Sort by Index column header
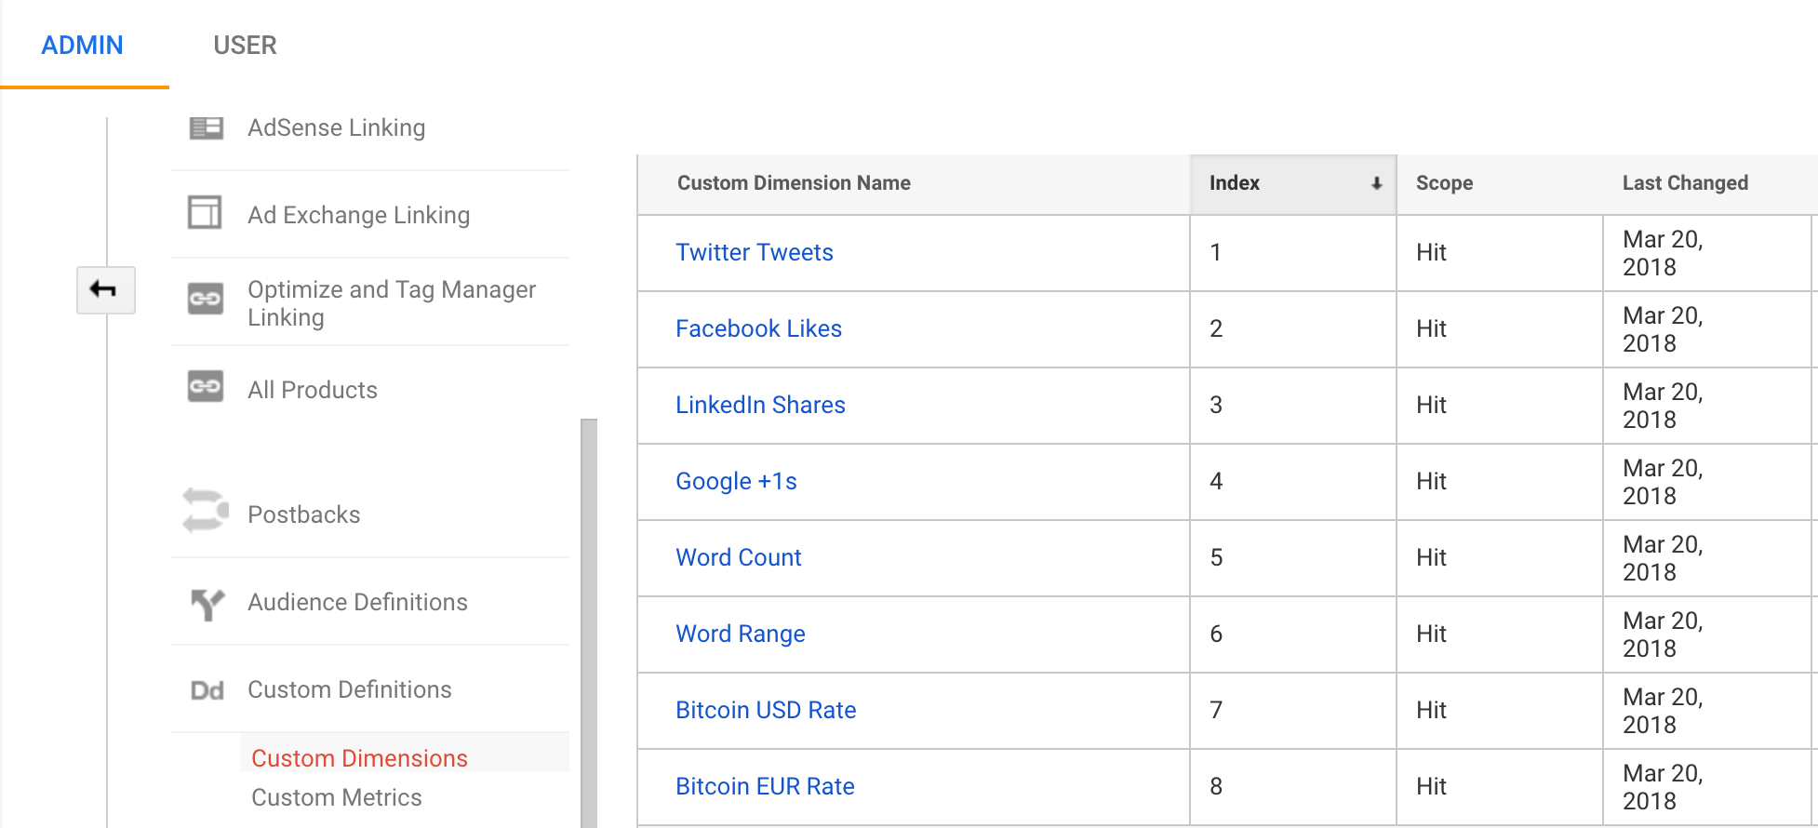This screenshot has height=828, width=1818. tap(1293, 184)
